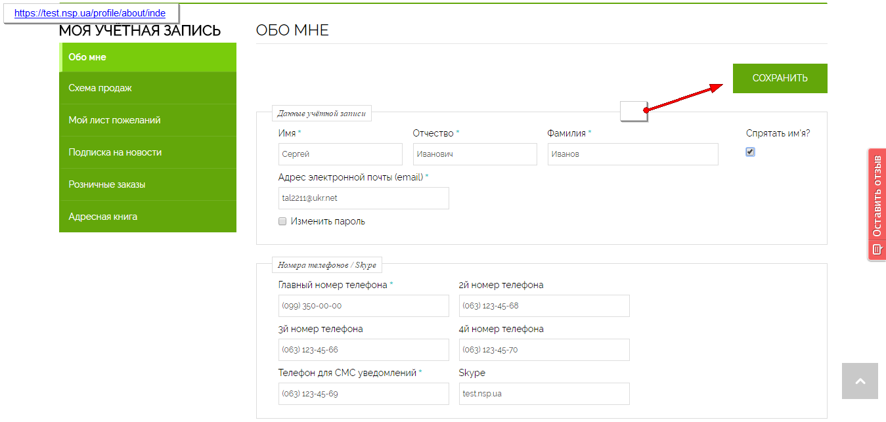Image resolution: width=886 pixels, height=422 pixels.
Task: Open the 'Оставить отзыв' feedback tab
Action: tap(877, 204)
